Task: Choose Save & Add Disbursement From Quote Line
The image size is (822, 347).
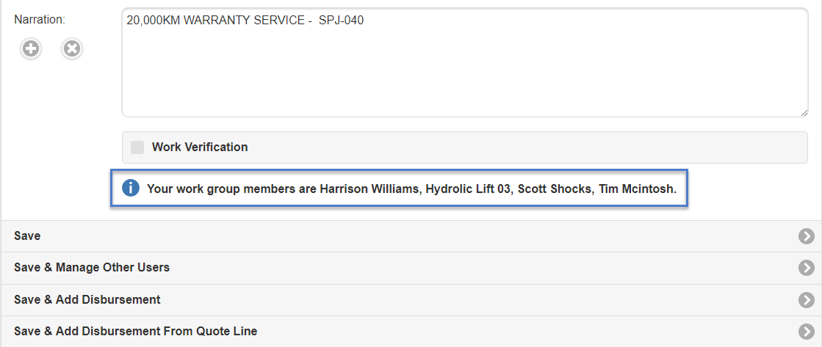Action: pos(136,332)
